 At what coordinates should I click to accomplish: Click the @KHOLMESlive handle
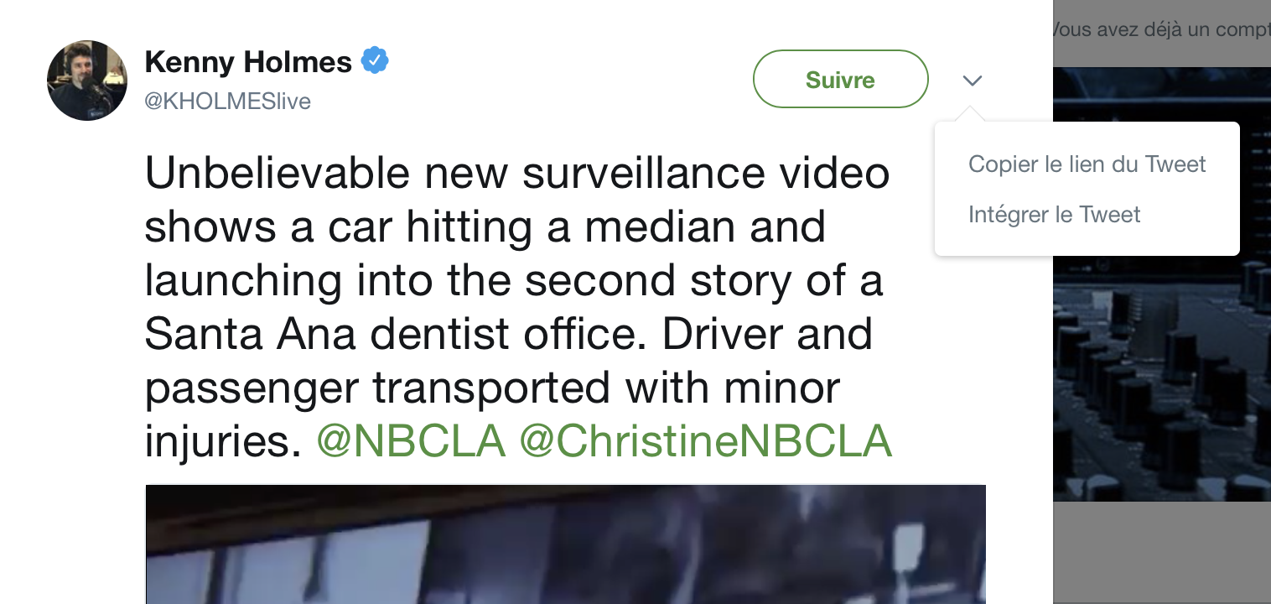coord(227,102)
